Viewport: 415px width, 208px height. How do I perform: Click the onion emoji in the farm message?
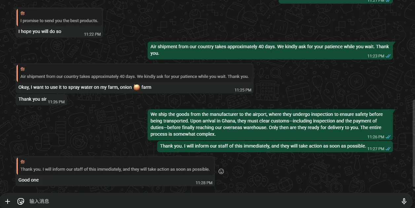tap(137, 87)
